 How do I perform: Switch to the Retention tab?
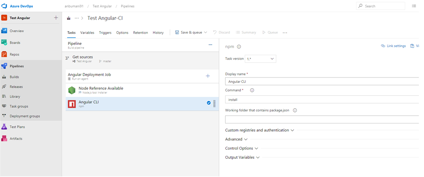[x=140, y=33]
